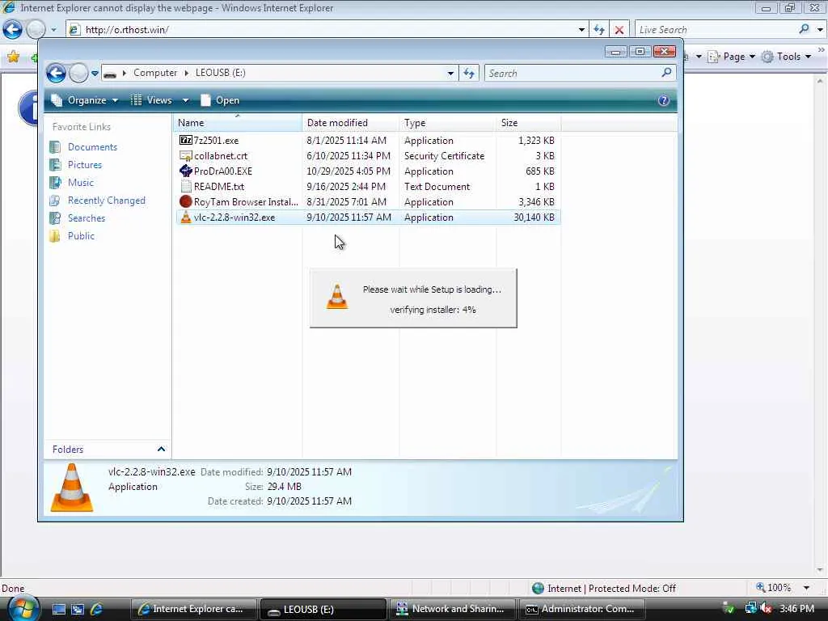The height and width of the screenshot is (621, 828).
Task: Click the Explorer search magnifier icon
Action: pos(666,73)
